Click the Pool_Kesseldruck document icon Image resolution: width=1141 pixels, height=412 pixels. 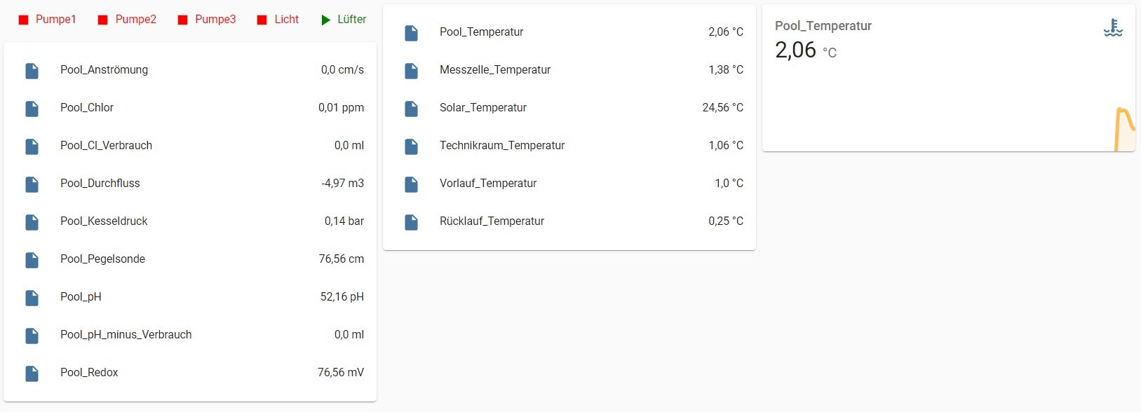[x=32, y=221]
